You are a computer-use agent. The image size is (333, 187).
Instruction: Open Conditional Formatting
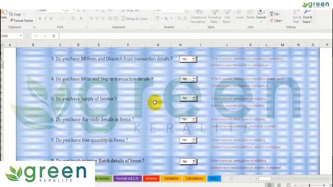click(198, 17)
